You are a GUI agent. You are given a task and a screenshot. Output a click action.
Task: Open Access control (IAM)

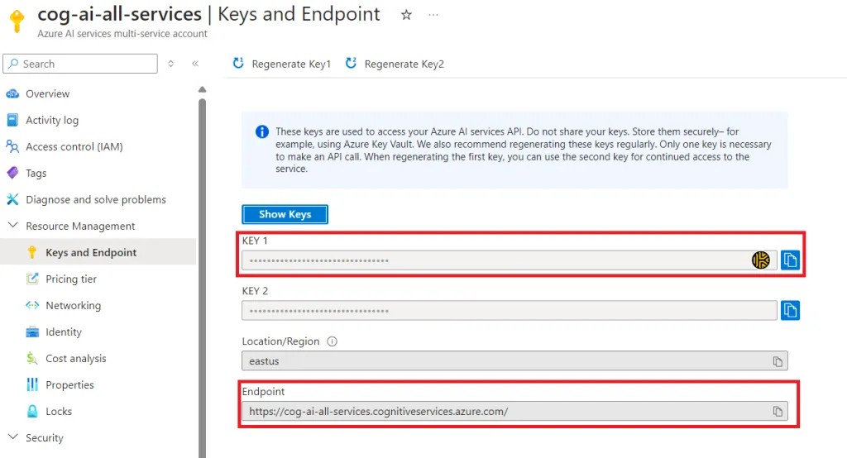pos(74,147)
